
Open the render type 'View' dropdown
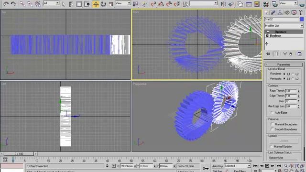click(x=288, y=3)
